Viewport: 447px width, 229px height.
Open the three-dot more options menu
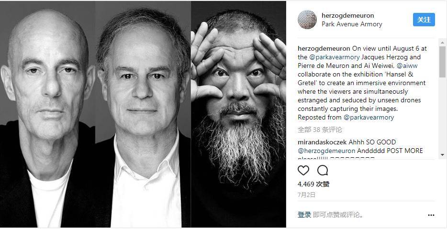tap(431, 215)
